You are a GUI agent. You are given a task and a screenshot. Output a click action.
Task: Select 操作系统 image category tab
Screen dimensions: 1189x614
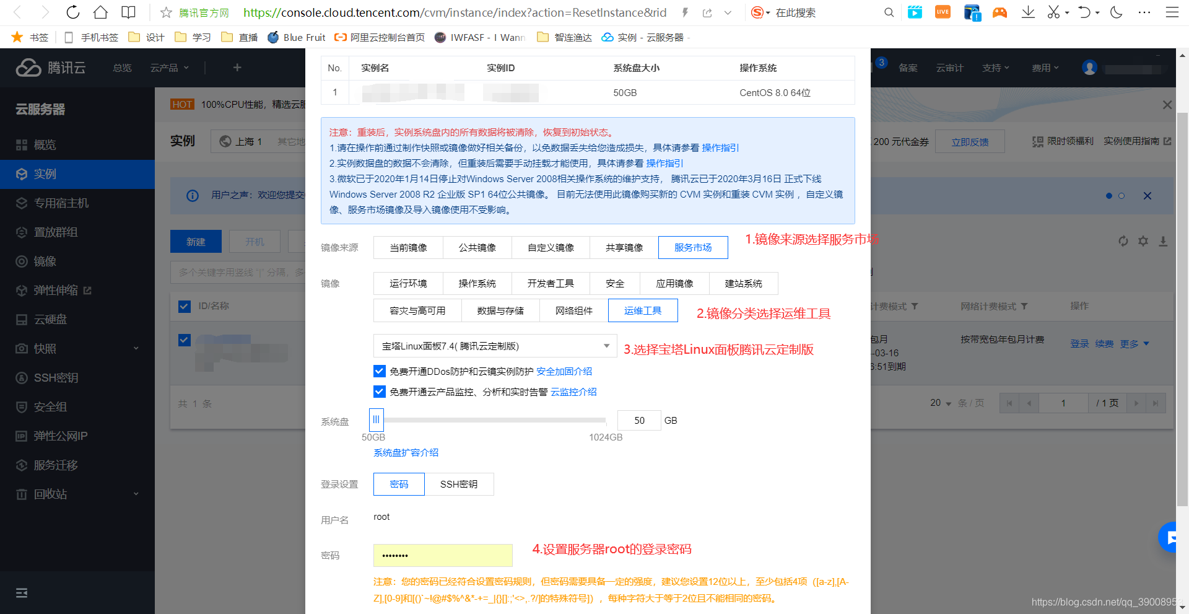coord(477,283)
